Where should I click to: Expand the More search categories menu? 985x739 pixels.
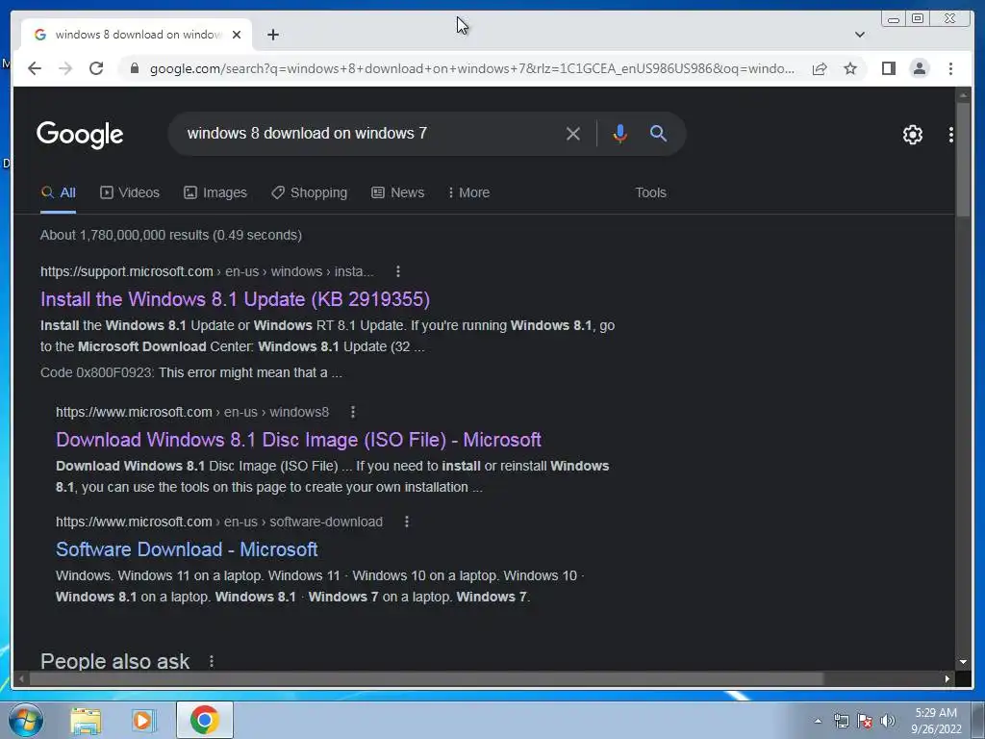point(468,192)
